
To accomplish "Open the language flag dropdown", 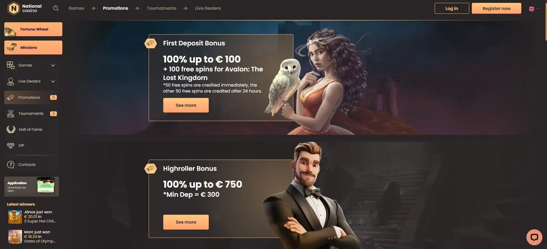I will (x=534, y=9).
